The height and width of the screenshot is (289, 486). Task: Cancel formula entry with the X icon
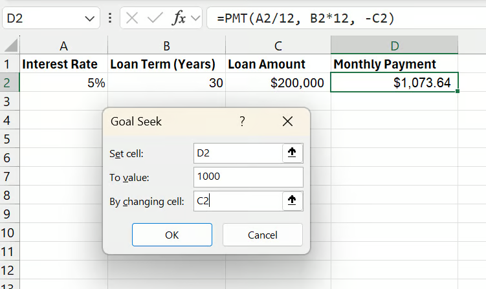click(x=133, y=18)
